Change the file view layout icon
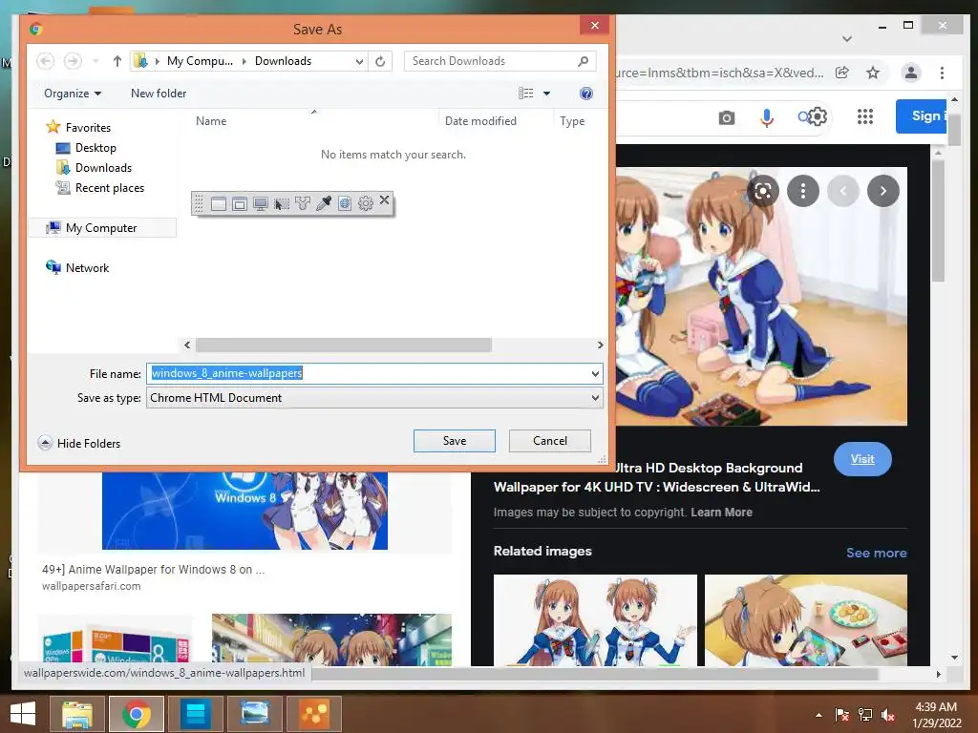 (526, 94)
